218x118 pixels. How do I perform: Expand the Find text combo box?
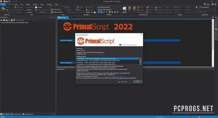click(x=64, y=7)
